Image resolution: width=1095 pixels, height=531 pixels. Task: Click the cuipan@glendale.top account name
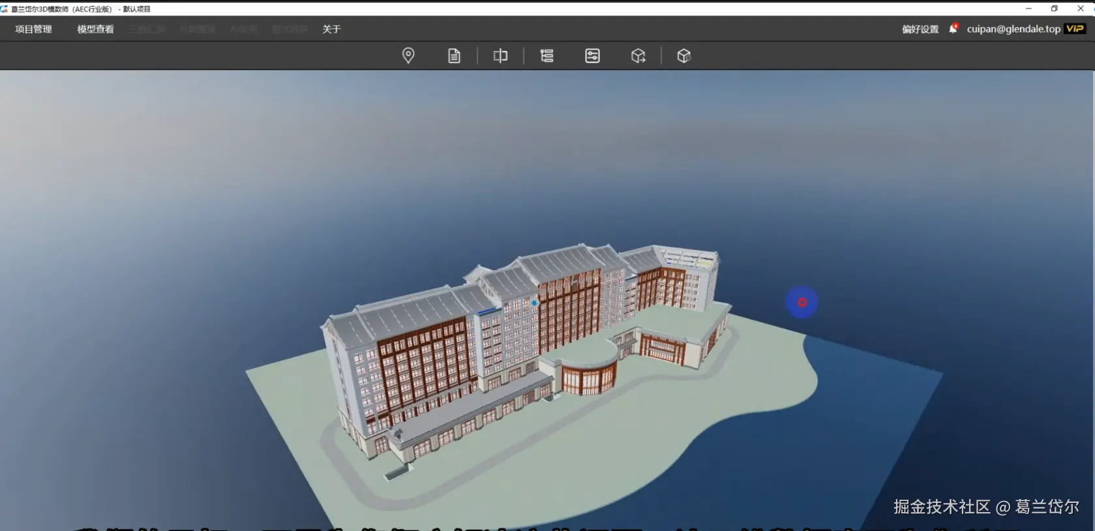point(1013,29)
